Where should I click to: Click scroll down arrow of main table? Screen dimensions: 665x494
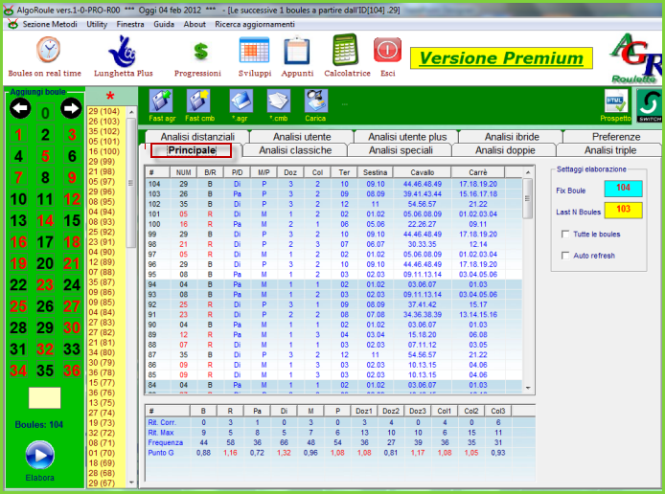[528, 388]
